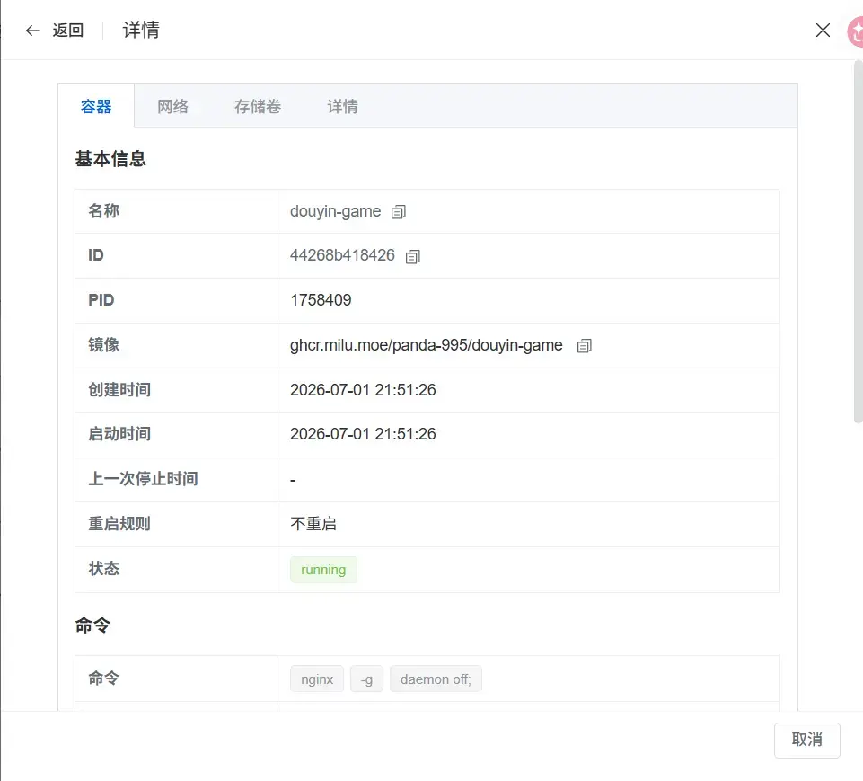Open the 存储卷 tab

(258, 106)
